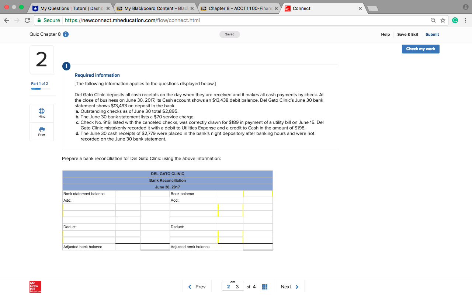Print the question using the Print icon

click(x=41, y=132)
